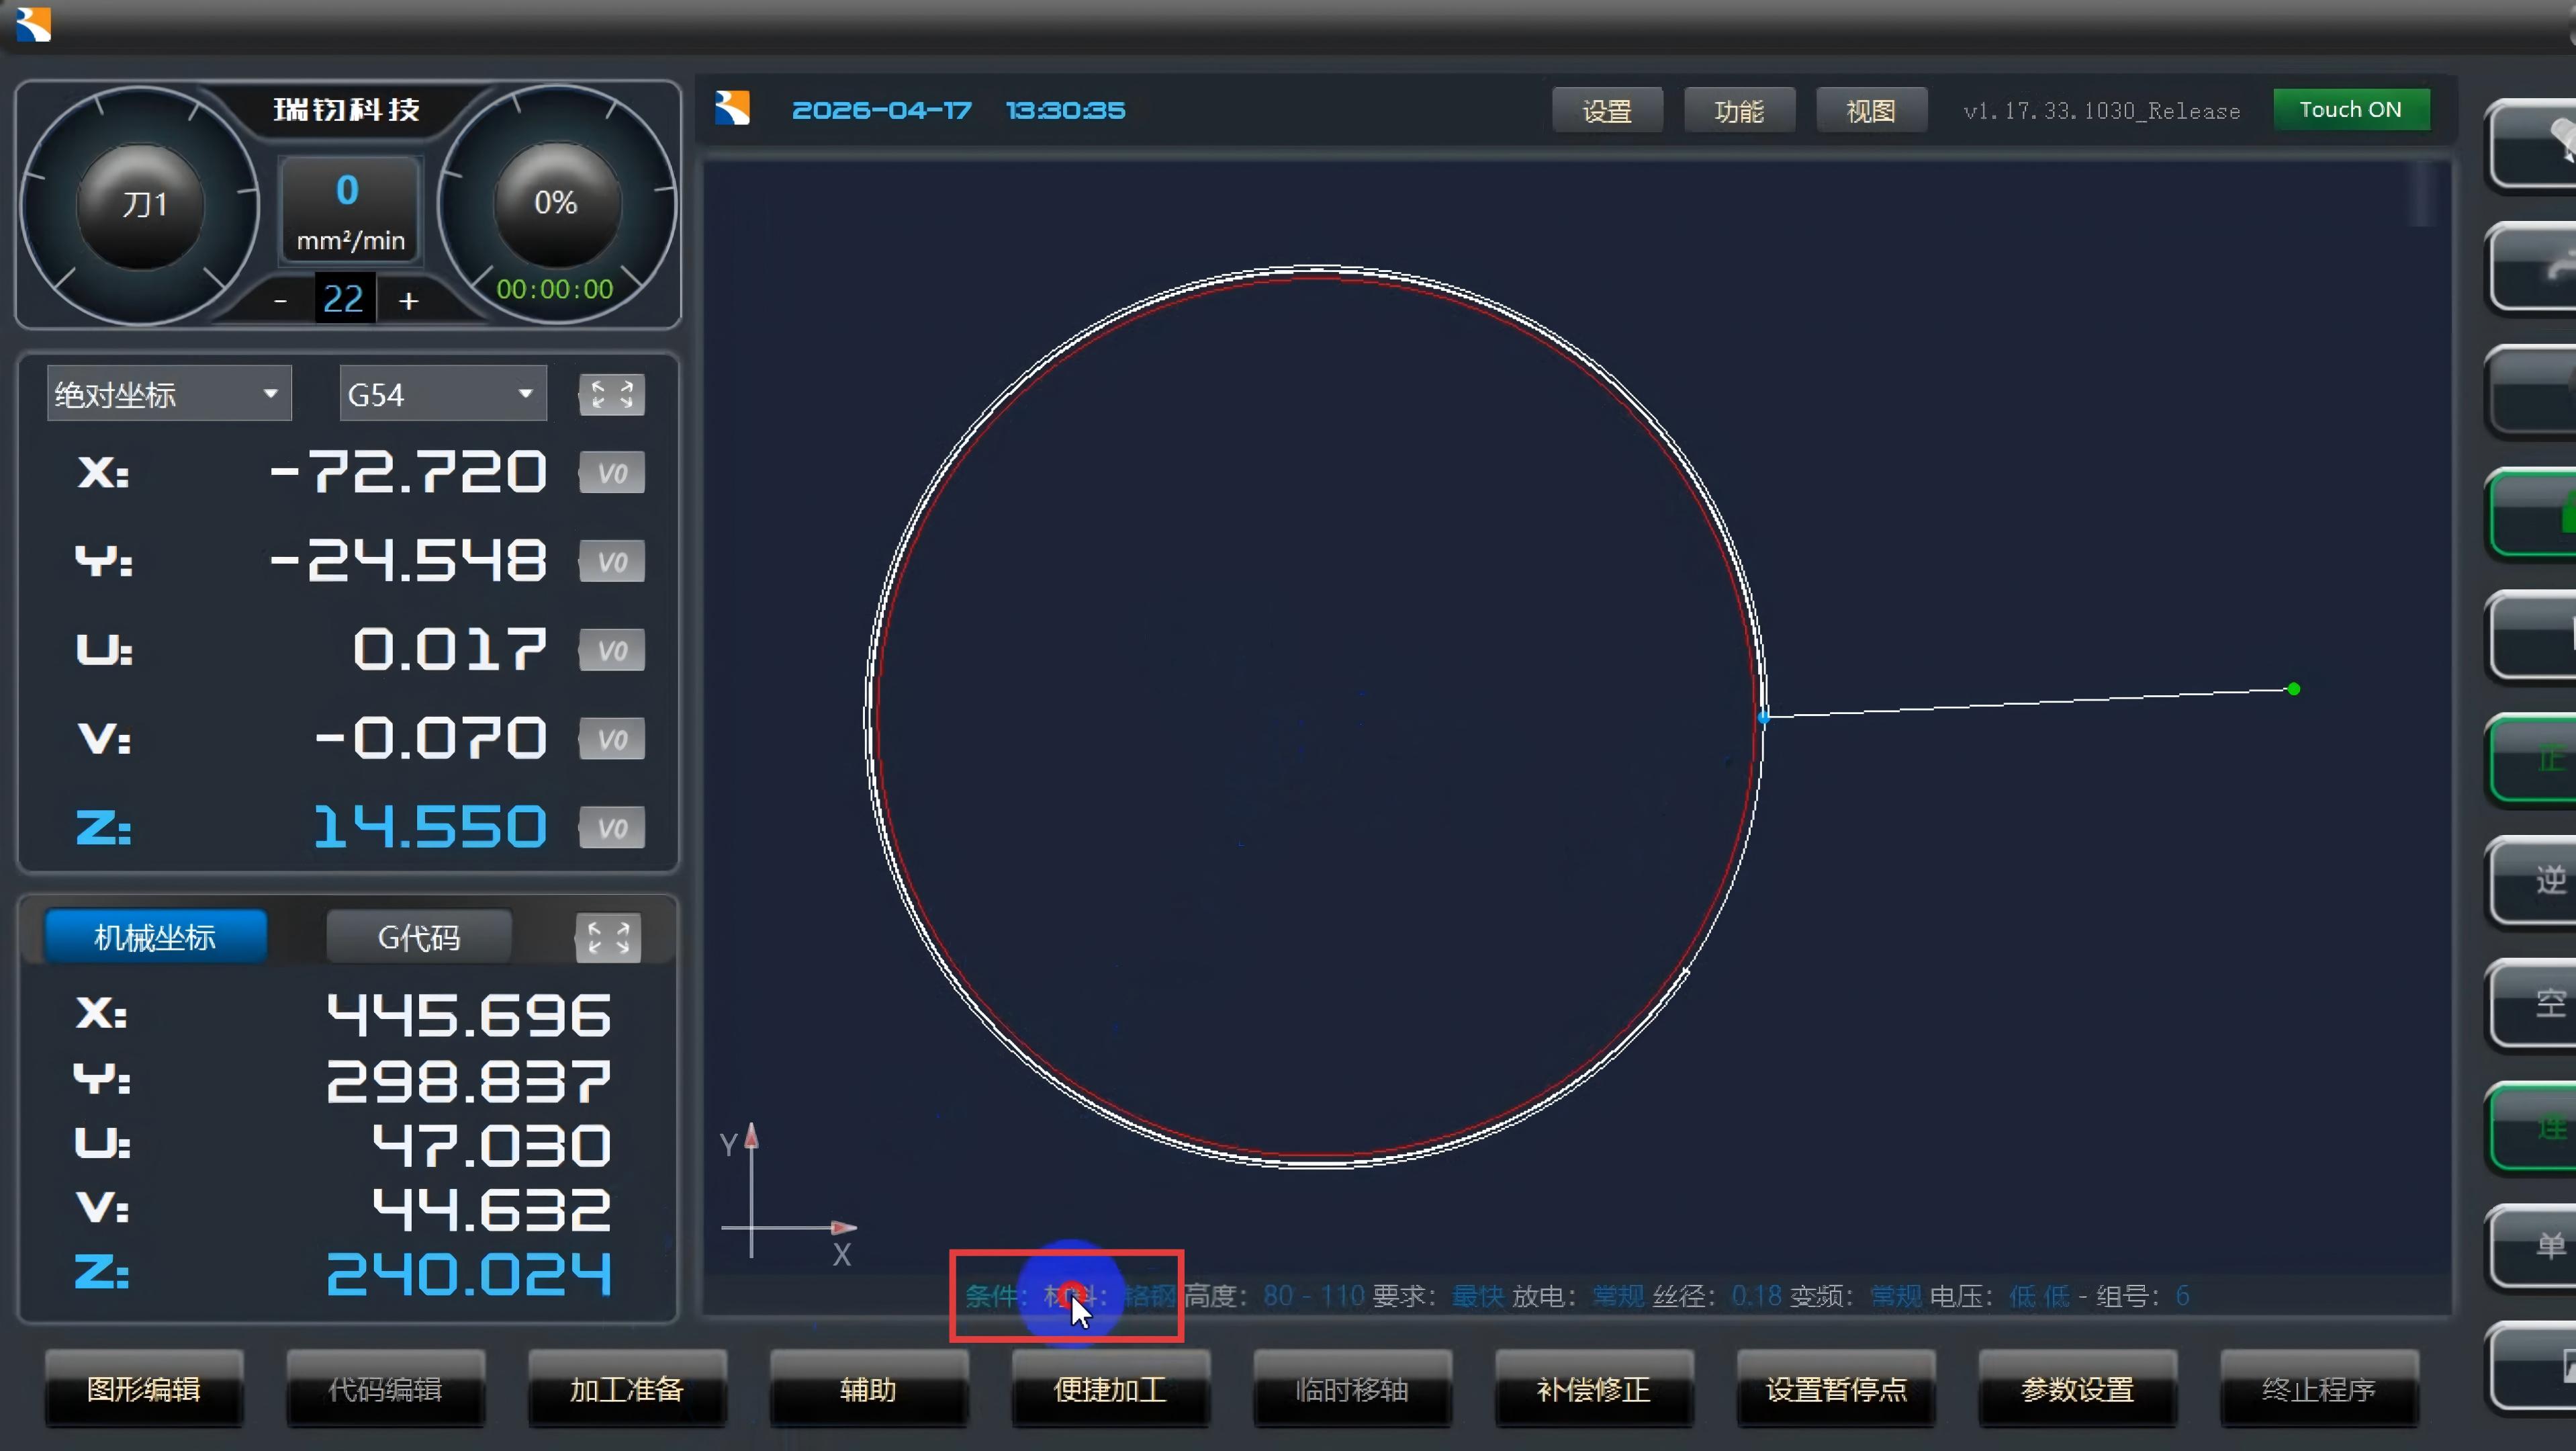2576x1451 pixels.
Task: Click the absolute Y value -24.548
Action: click(408, 560)
